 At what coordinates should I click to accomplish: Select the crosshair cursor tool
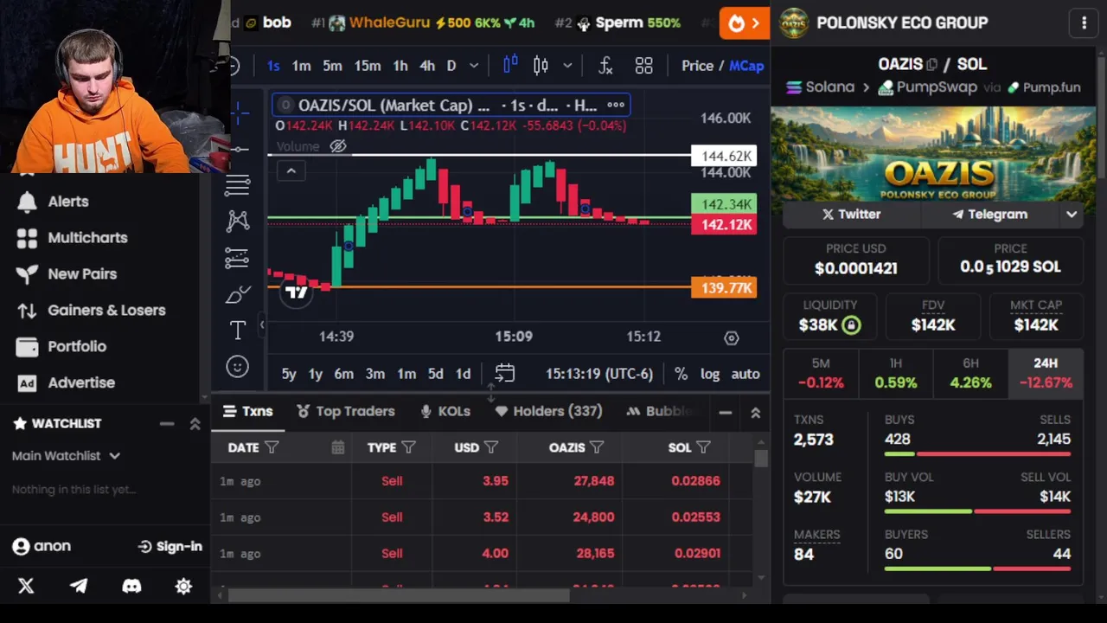pos(238,112)
